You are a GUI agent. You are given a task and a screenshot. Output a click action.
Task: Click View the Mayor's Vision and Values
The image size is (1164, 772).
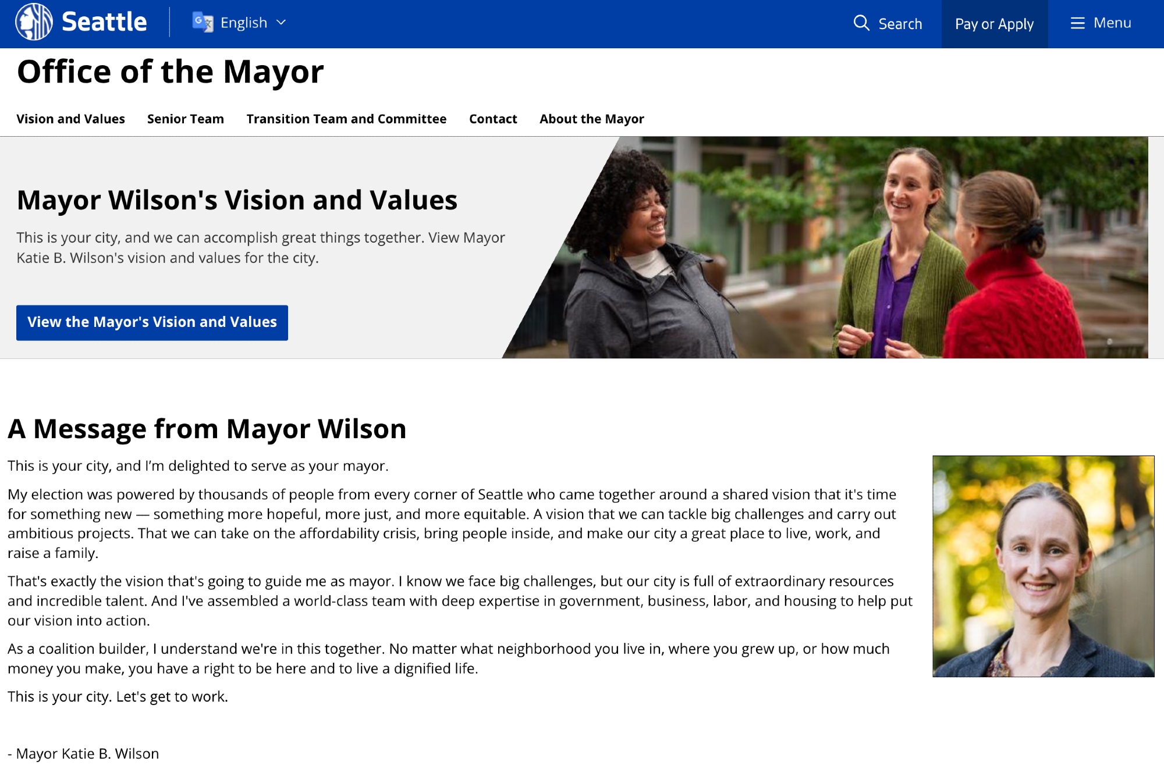coord(152,322)
